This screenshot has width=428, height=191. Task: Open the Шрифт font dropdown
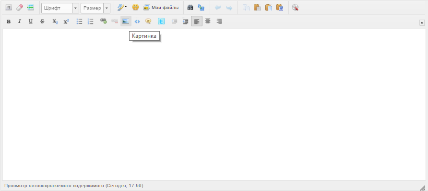60,8
